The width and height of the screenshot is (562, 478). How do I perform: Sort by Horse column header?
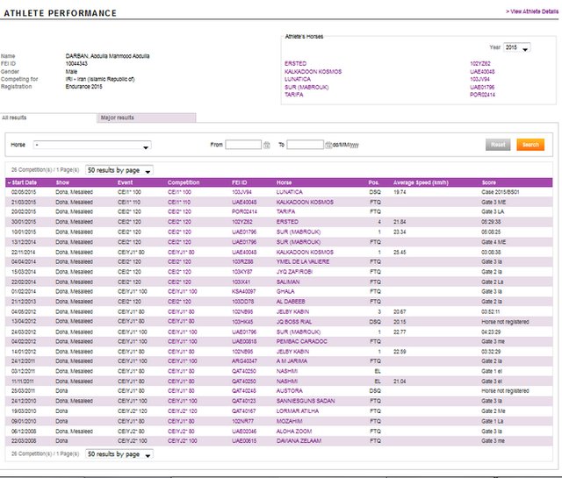(284, 182)
